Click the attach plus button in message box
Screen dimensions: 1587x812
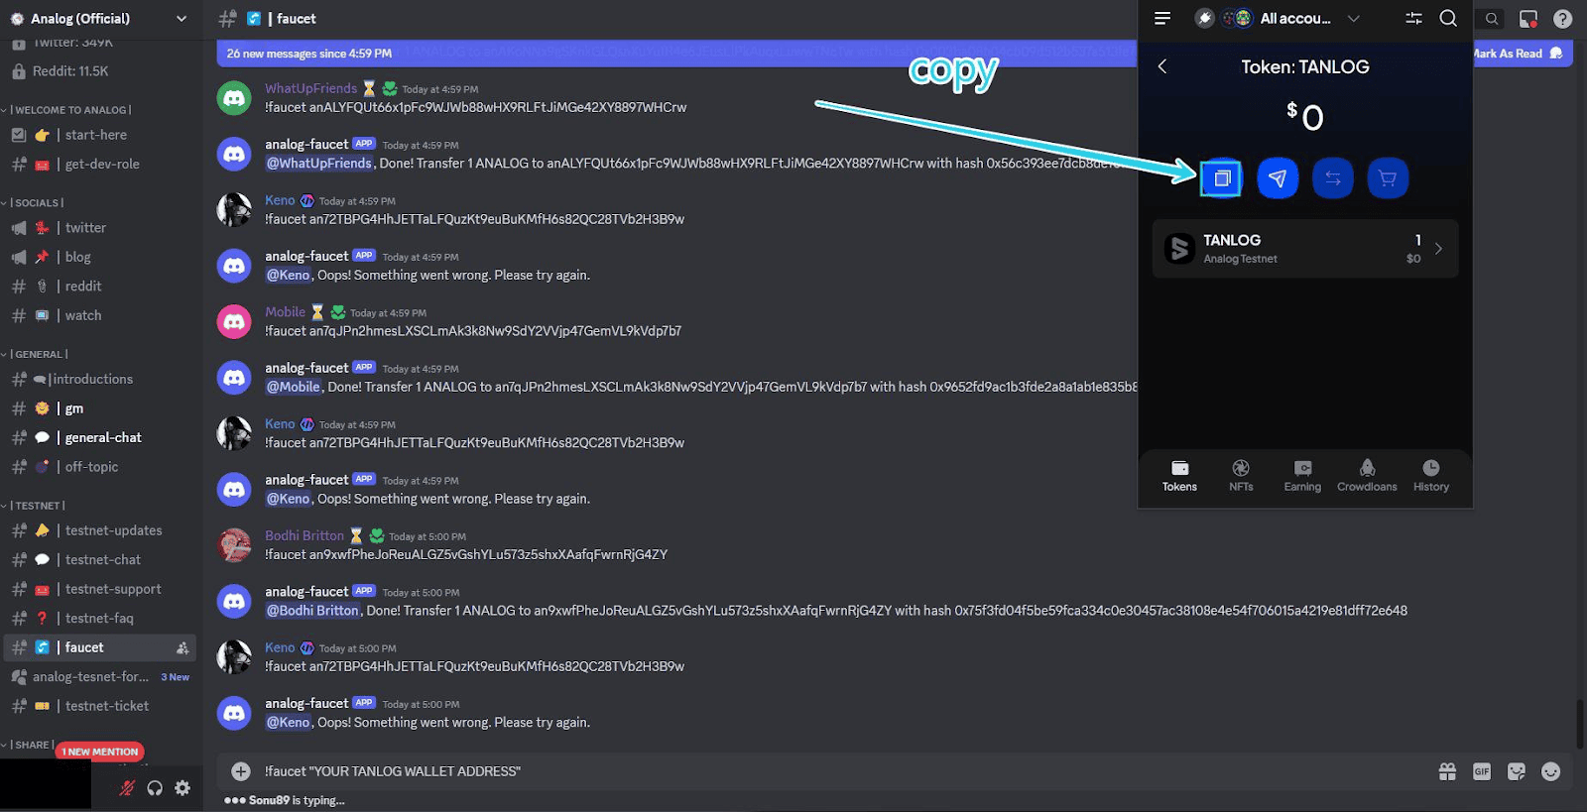(241, 771)
